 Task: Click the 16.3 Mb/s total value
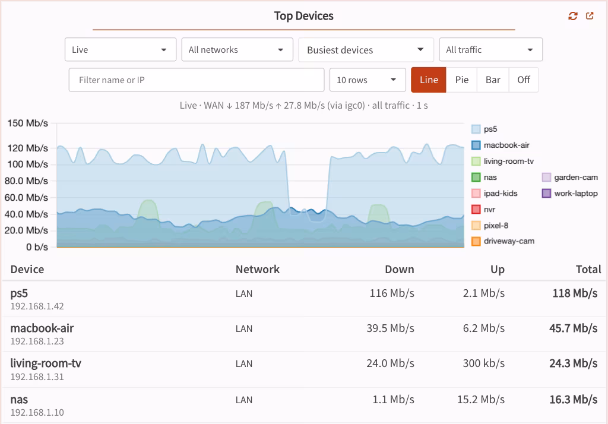click(x=573, y=400)
